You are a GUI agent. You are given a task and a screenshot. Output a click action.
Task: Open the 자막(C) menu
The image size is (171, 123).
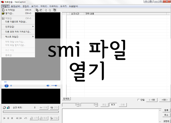click(x=44, y=6)
